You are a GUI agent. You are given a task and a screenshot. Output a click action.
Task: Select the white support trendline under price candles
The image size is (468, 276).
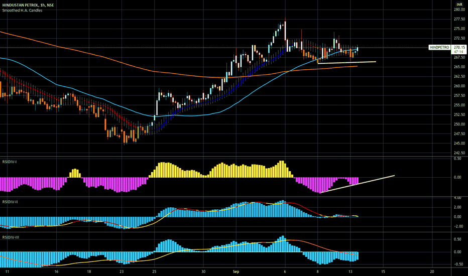point(347,62)
